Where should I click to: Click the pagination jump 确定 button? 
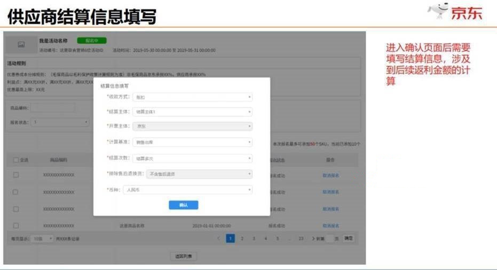pyautogui.click(x=349, y=239)
